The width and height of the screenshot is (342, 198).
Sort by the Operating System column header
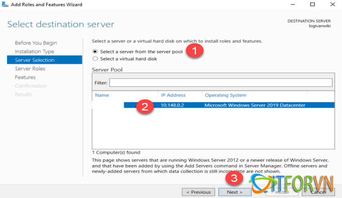[x=225, y=95]
